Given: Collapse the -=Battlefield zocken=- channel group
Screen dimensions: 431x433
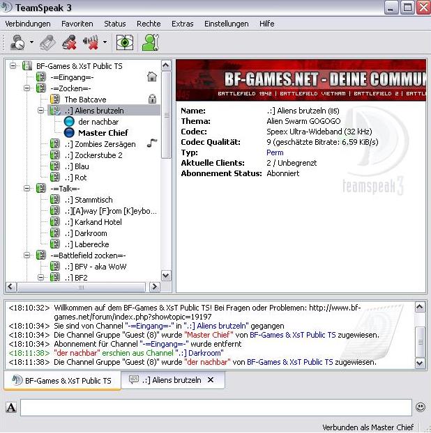Looking at the screenshot, I should click(x=27, y=255).
